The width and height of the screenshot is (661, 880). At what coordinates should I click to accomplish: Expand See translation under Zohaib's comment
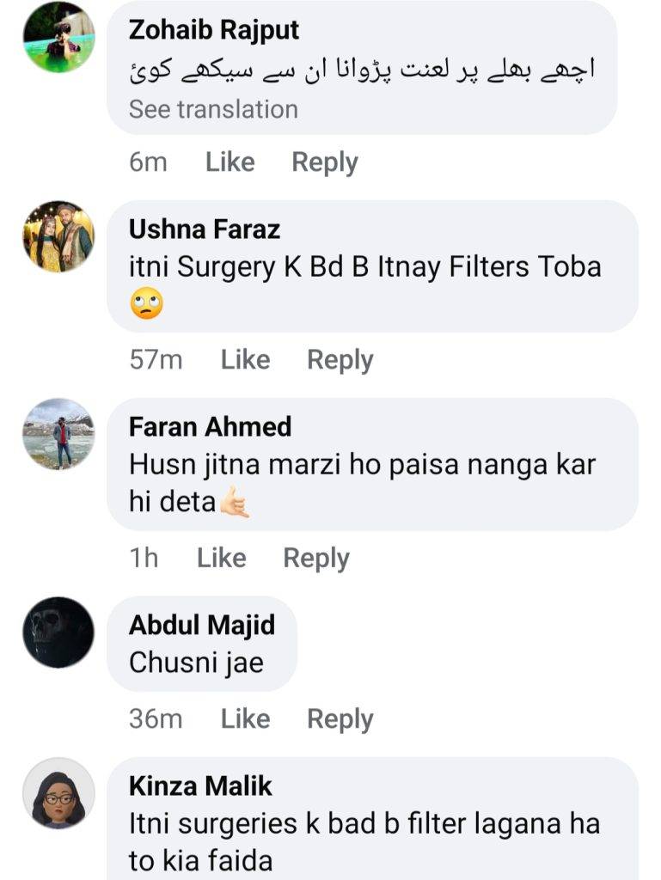click(x=213, y=109)
